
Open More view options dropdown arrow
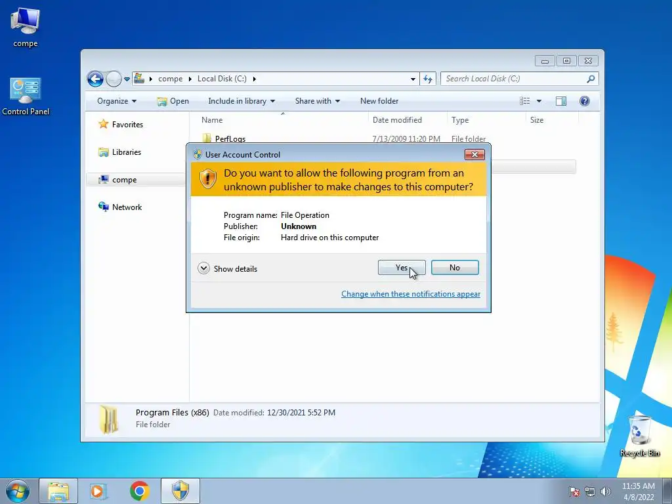(539, 101)
